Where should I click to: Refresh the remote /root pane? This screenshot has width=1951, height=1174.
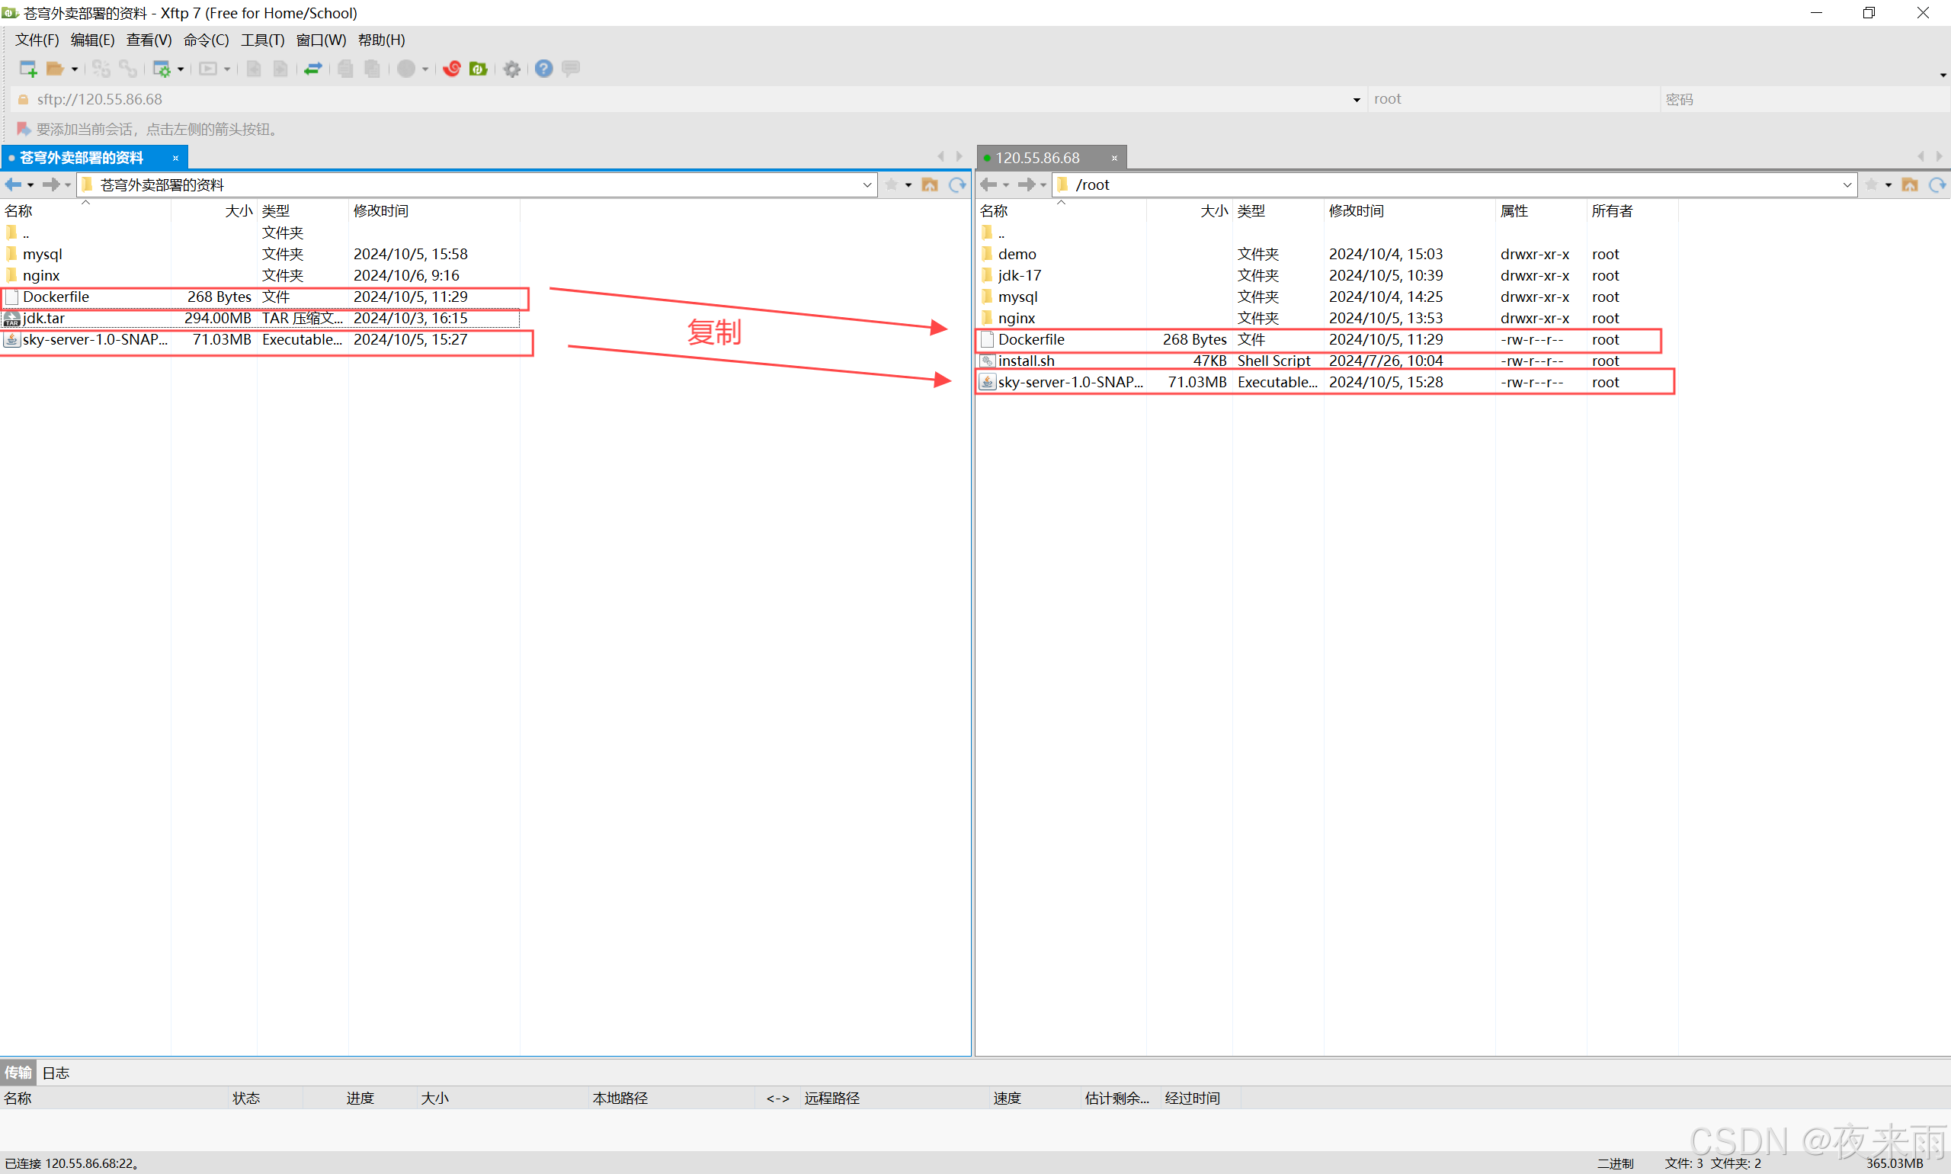click(x=1936, y=184)
